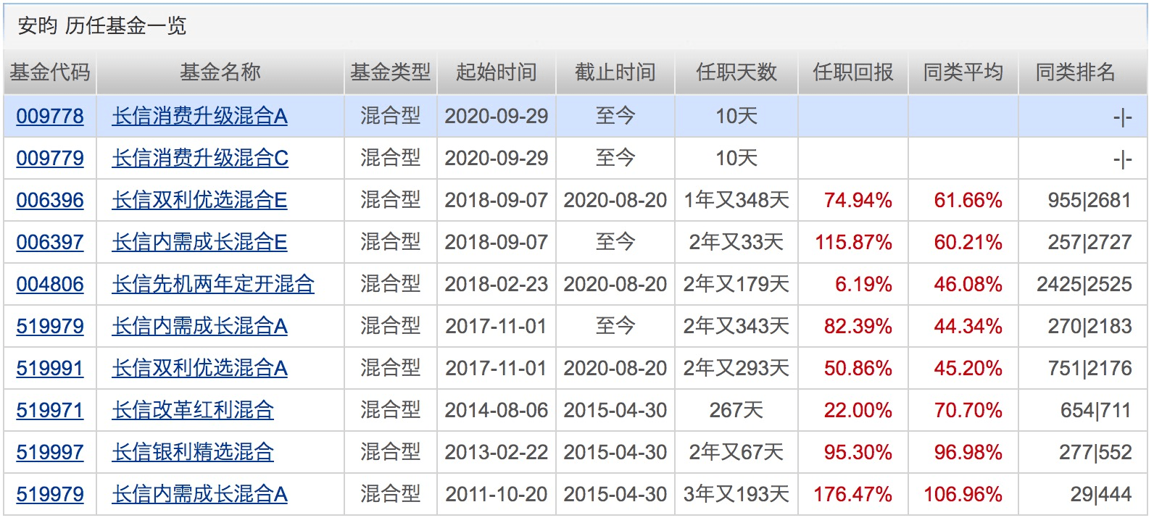Click tenure cell 1年又348天
1154x523 pixels.
(736, 200)
